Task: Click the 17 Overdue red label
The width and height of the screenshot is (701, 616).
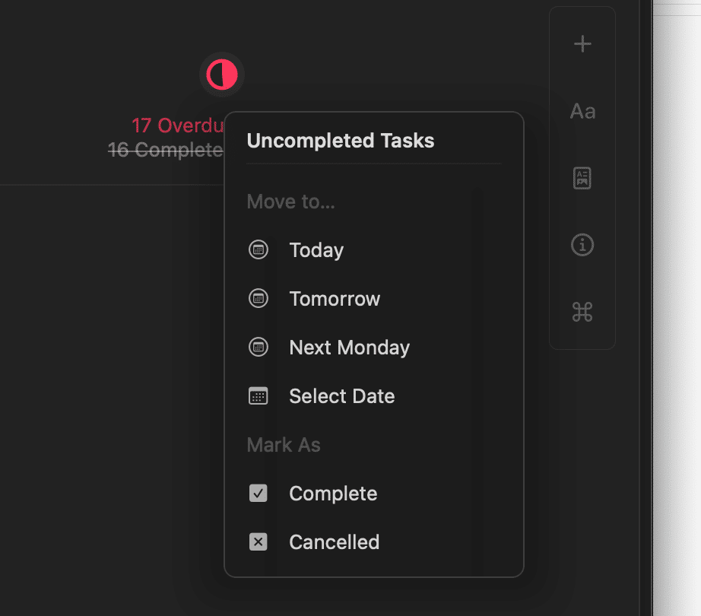Action: pyautogui.click(x=178, y=125)
